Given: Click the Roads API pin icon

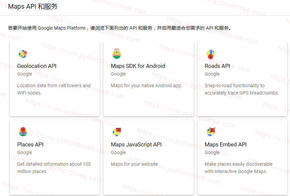Looking at the screenshot, I should coord(210,54).
